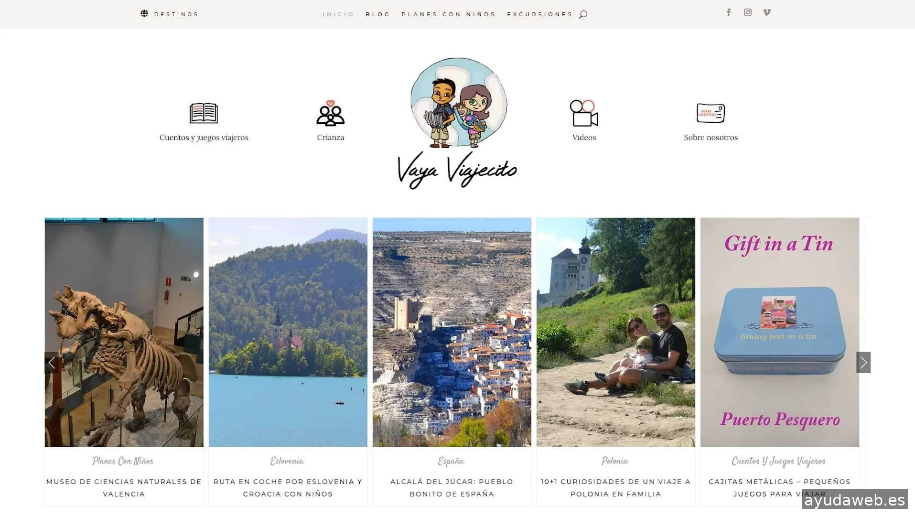
Task: Open the Inicio menu item
Action: pos(338,14)
